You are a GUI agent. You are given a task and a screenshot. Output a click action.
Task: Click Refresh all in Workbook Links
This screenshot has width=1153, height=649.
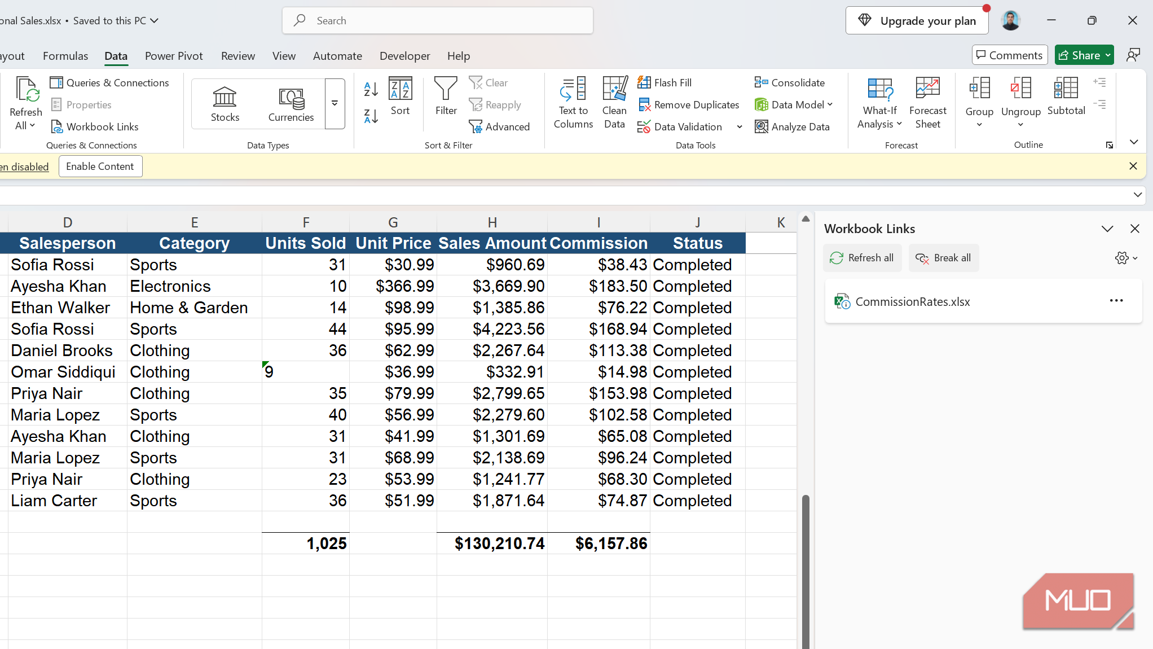862,258
